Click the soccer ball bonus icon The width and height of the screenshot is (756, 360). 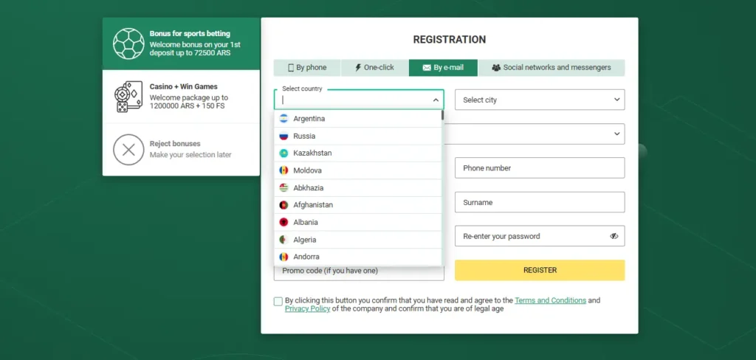(128, 44)
